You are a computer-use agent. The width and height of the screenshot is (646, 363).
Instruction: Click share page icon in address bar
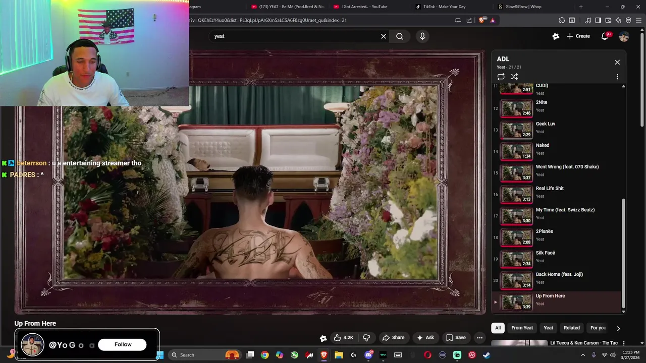click(469, 20)
